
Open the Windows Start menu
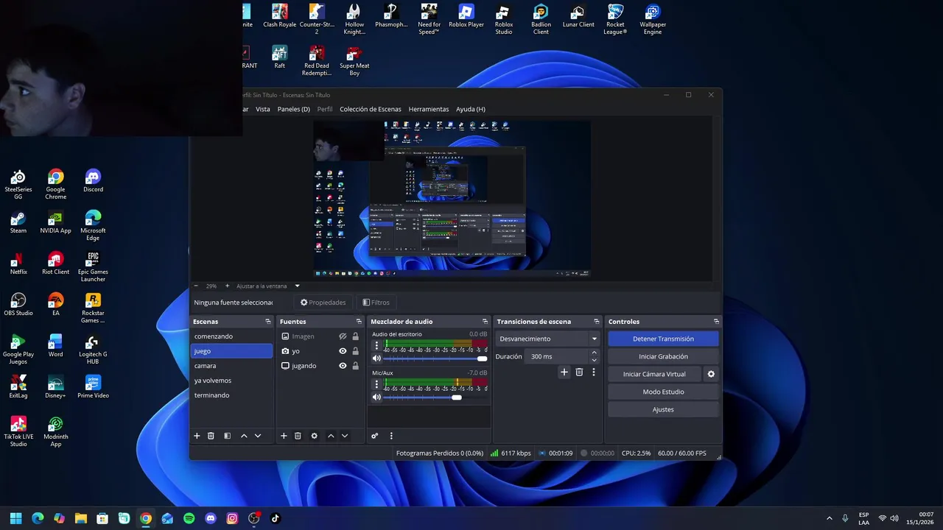click(x=16, y=518)
